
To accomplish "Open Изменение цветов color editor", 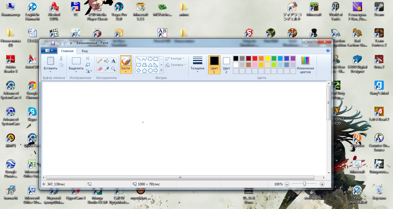I will tap(305, 64).
